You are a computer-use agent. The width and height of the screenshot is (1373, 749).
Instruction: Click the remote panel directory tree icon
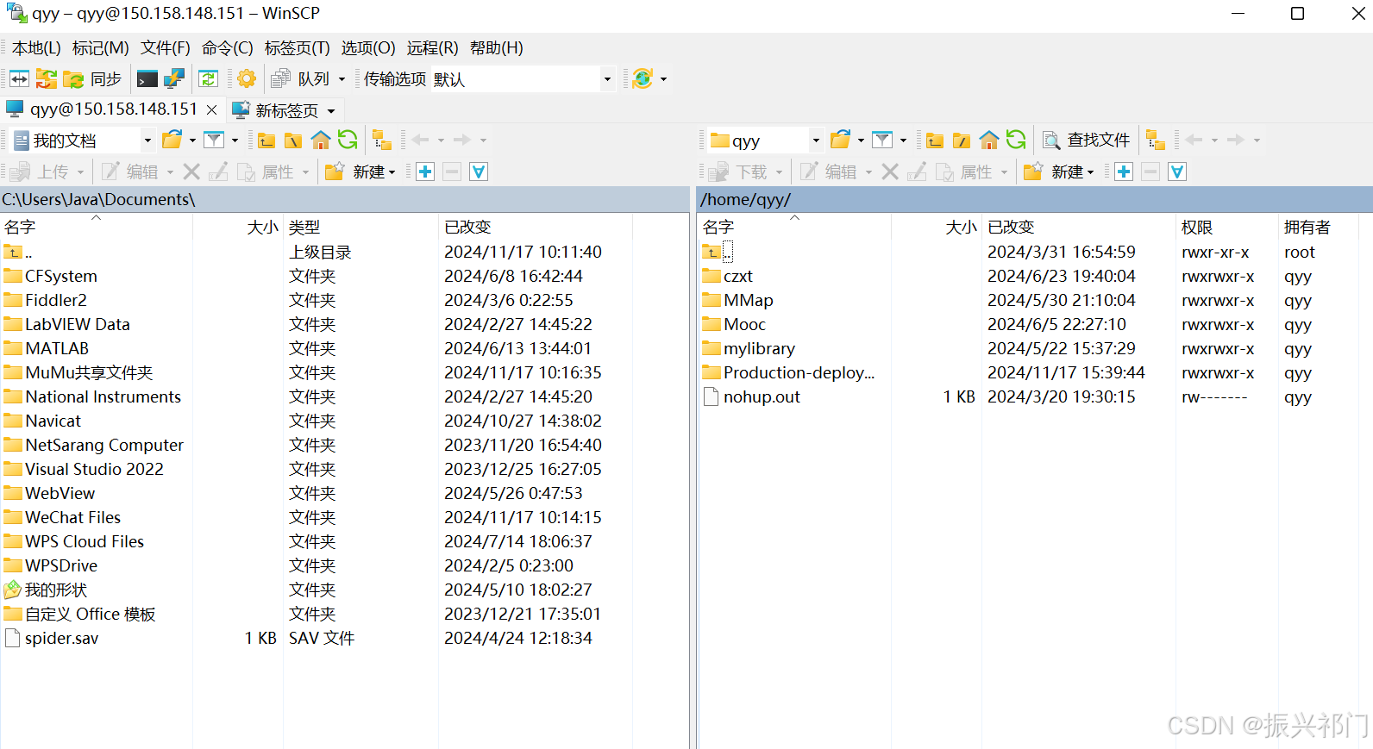point(1156,140)
